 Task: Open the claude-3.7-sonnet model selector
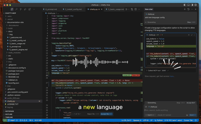[x=164, y=115]
